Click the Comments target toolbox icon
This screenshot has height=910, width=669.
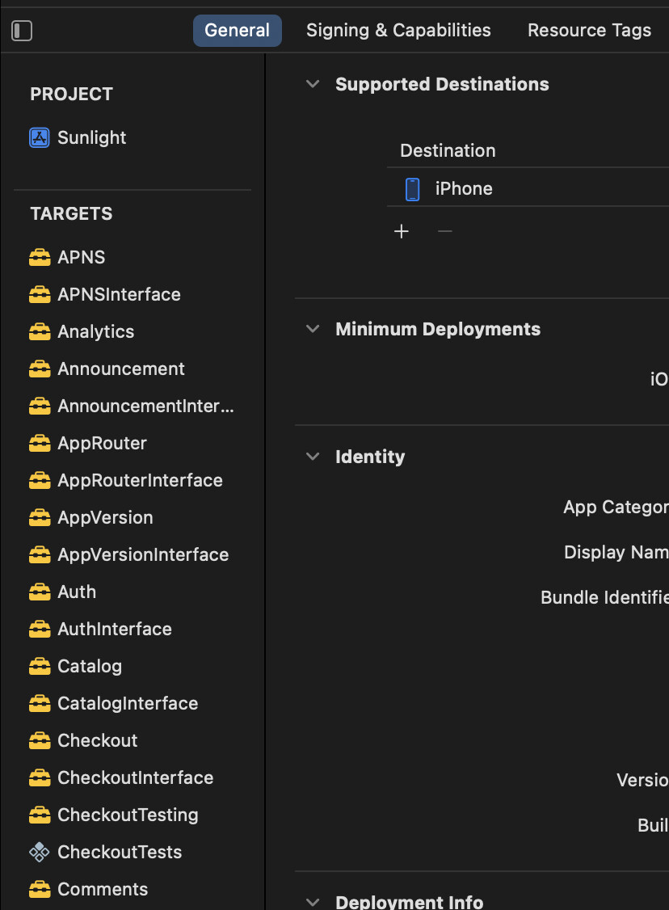click(40, 888)
